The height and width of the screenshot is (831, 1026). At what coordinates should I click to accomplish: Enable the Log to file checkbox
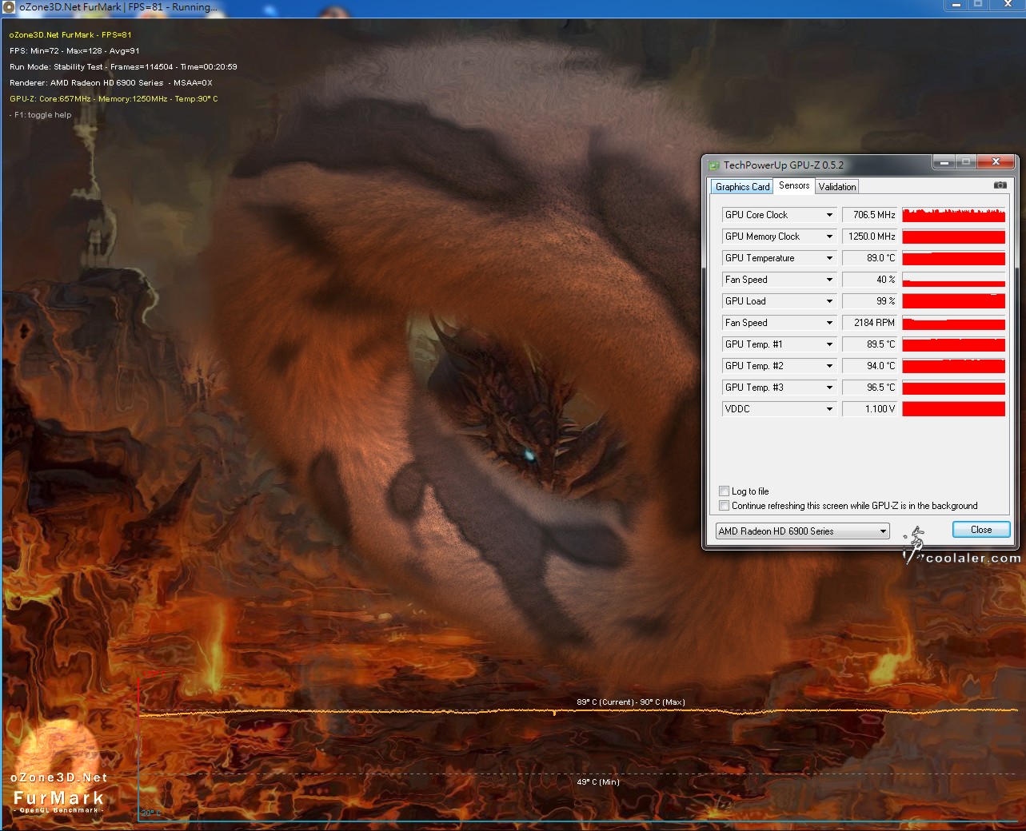tap(724, 491)
